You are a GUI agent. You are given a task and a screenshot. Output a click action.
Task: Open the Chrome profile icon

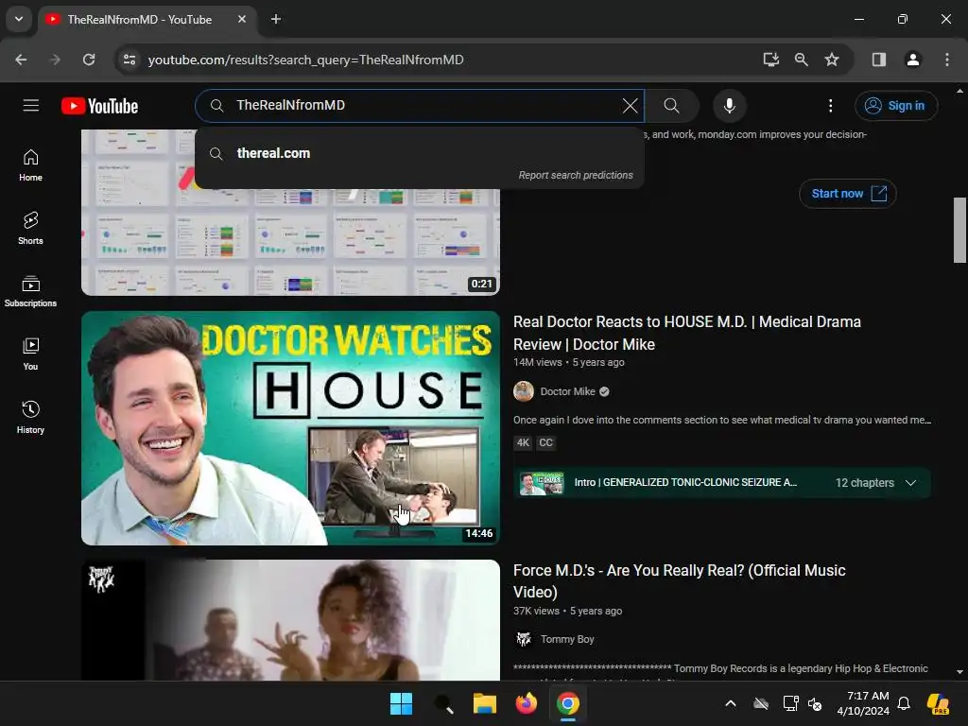click(x=912, y=60)
